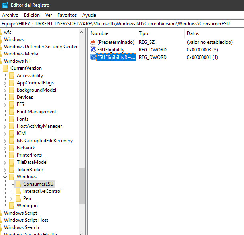Select the Fonts key
The width and height of the screenshot is (244, 235).
click(x=22, y=119)
